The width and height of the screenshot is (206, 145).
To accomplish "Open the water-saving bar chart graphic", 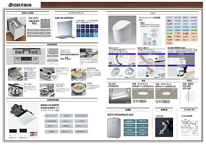I will (x=151, y=37).
